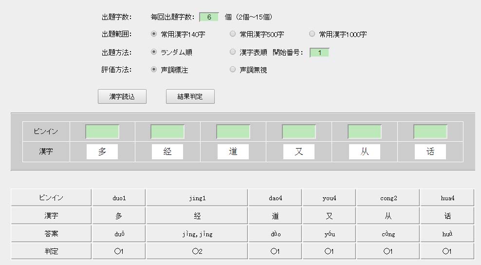Click the pinyin input above 道
Viewport: 481px width, 265px height.
point(233,132)
